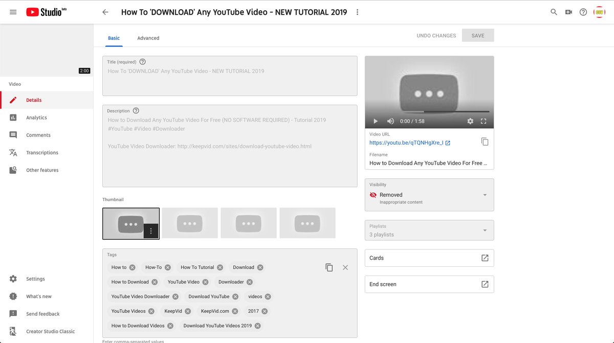Click the Title field help icon
The height and width of the screenshot is (343, 614).
click(x=142, y=62)
